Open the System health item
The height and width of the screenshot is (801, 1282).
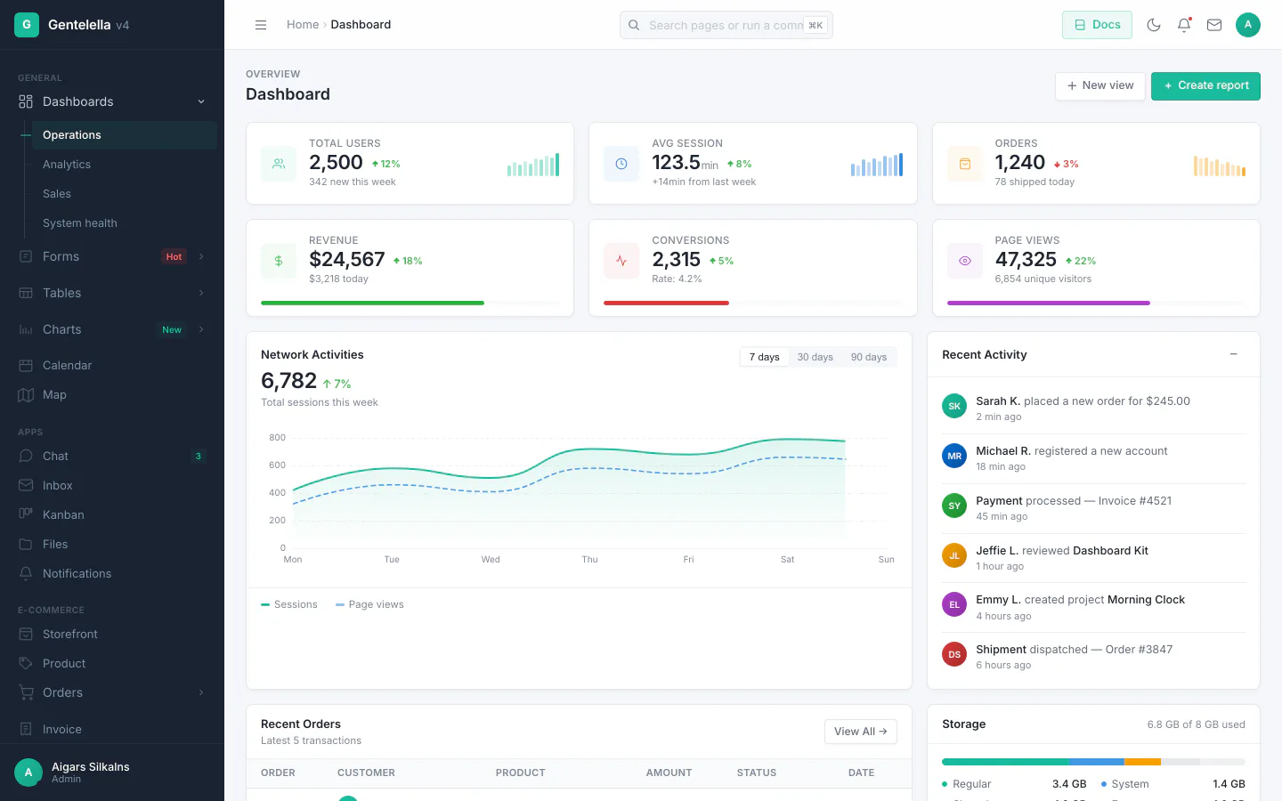tap(124, 223)
